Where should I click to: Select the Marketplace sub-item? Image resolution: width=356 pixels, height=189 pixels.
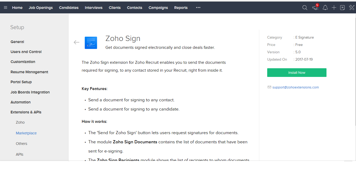pos(26,133)
